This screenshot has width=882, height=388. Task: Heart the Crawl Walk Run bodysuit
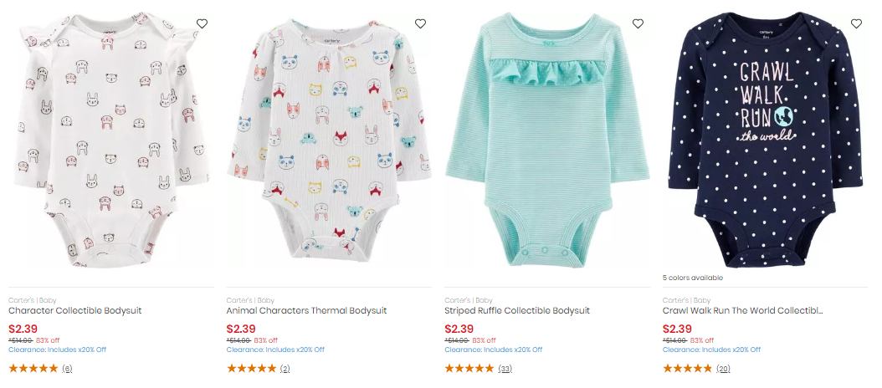coord(856,23)
